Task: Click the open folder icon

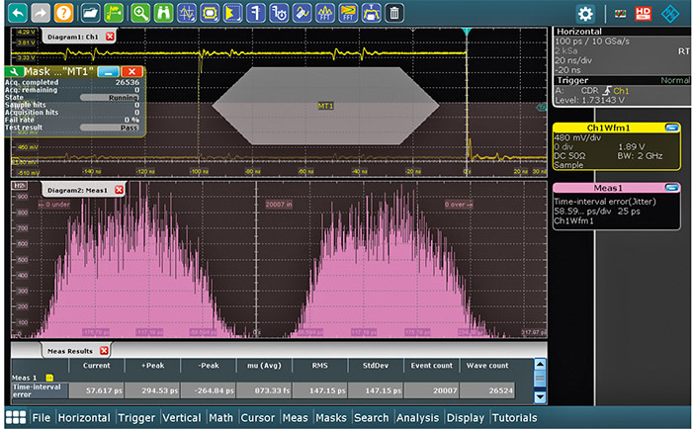Action: coord(91,13)
